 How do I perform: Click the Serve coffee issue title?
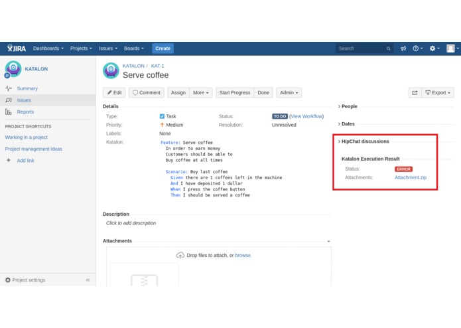145,75
